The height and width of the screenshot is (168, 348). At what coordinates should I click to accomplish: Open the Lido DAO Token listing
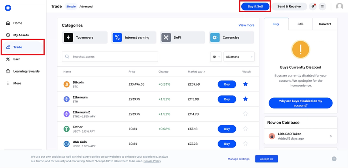pyautogui.click(x=301, y=136)
